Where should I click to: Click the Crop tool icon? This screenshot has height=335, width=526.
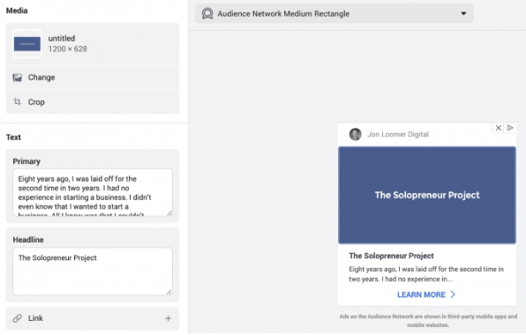(x=17, y=101)
